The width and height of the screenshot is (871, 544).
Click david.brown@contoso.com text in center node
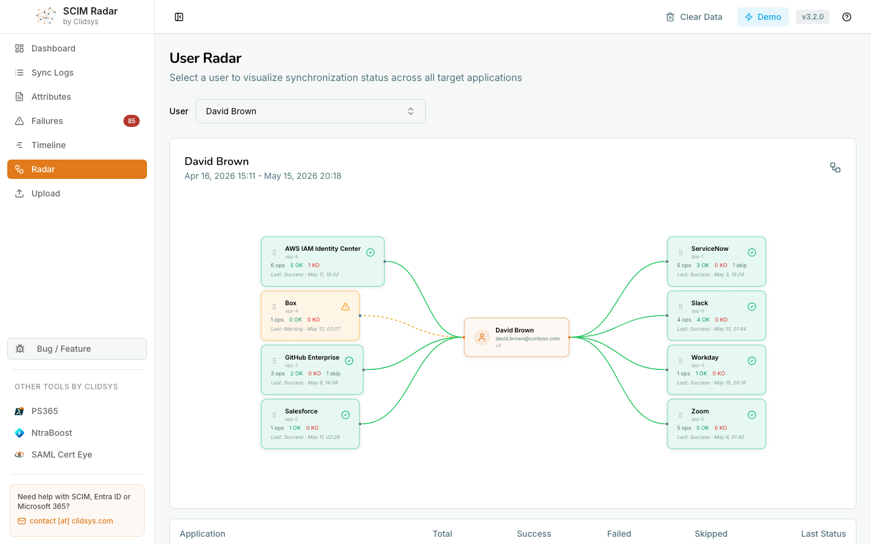(527, 338)
